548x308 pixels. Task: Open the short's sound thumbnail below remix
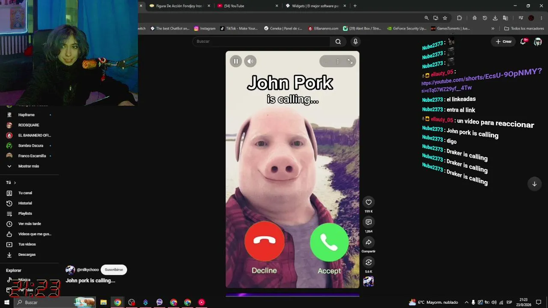(x=369, y=281)
